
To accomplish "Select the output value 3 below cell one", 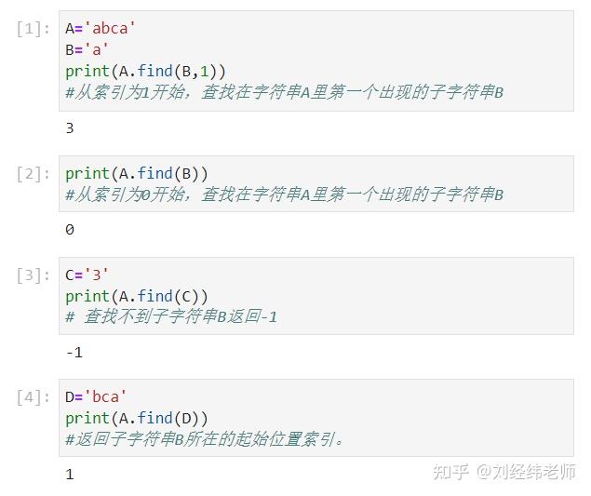I will tap(70, 128).
